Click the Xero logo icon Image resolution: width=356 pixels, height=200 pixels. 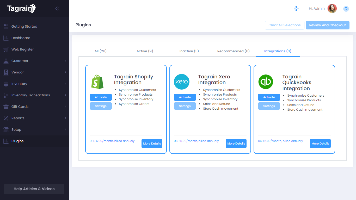coord(182,82)
